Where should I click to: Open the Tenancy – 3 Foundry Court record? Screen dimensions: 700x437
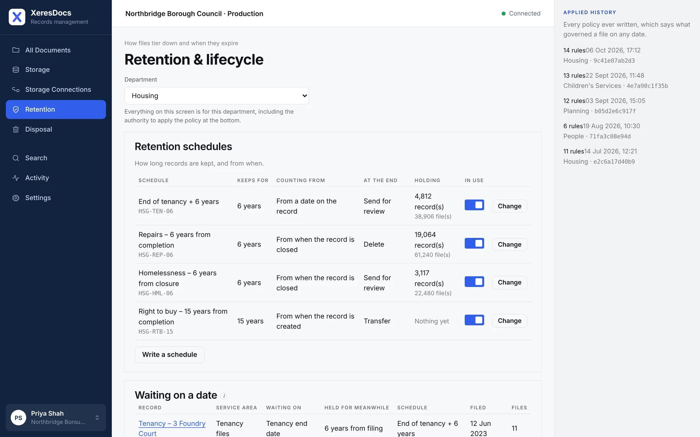172,428
